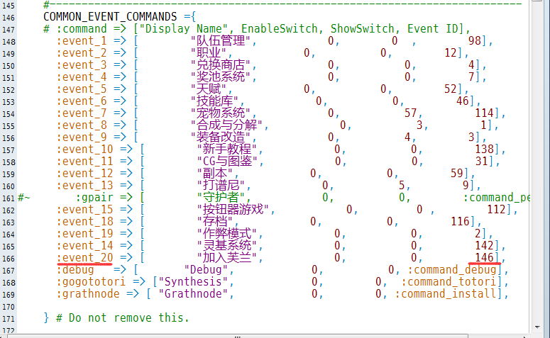Click the "Debug" string
Image resolution: width=550 pixels, height=338 pixels.
click(x=207, y=270)
